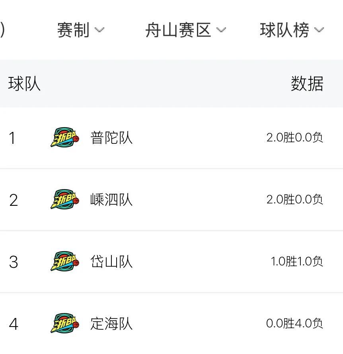Click 定海队 record 0.0胜4.0负
The image size is (343, 354).
click(x=294, y=323)
